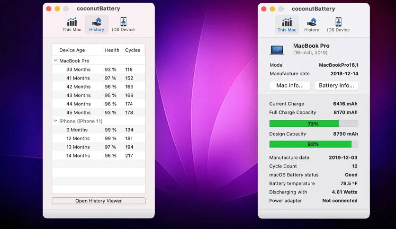
Task: Select the 43 Months row
Action: click(x=99, y=95)
